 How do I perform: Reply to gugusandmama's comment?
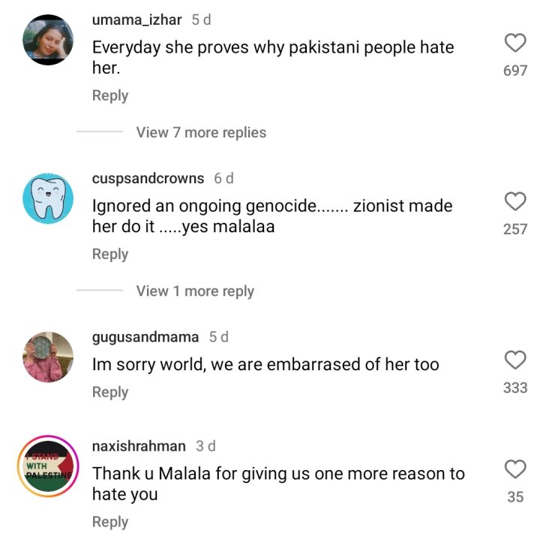pos(110,392)
